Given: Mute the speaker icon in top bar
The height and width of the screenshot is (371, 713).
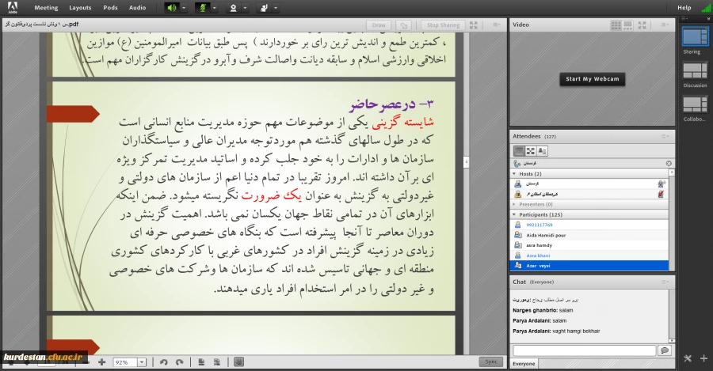Looking at the screenshot, I should [x=172, y=7].
